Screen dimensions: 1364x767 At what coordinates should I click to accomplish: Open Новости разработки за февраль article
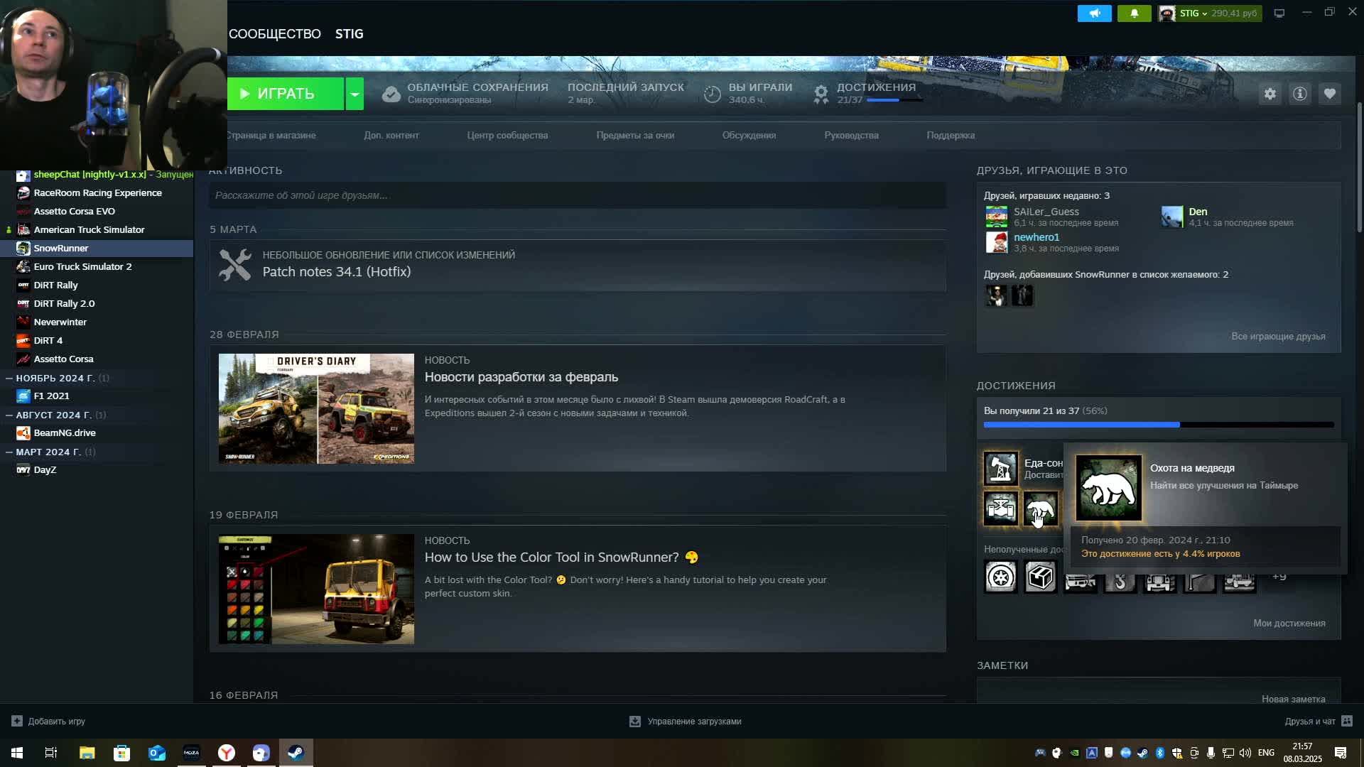[521, 377]
